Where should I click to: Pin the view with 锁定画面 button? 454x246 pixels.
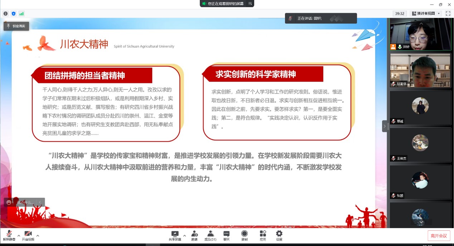pos(16,26)
